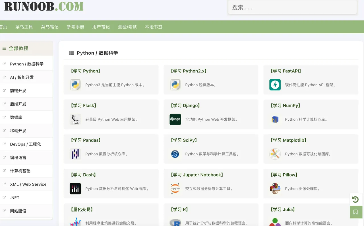Open the 【学习 Matplotlib】 tutorial link
364x226 pixels.
[x=288, y=140]
